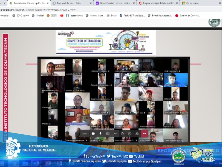Select the HUGO CESAR video tile
Image resolution: width=222 pixels, height=167 pixels.
[x=151, y=66]
